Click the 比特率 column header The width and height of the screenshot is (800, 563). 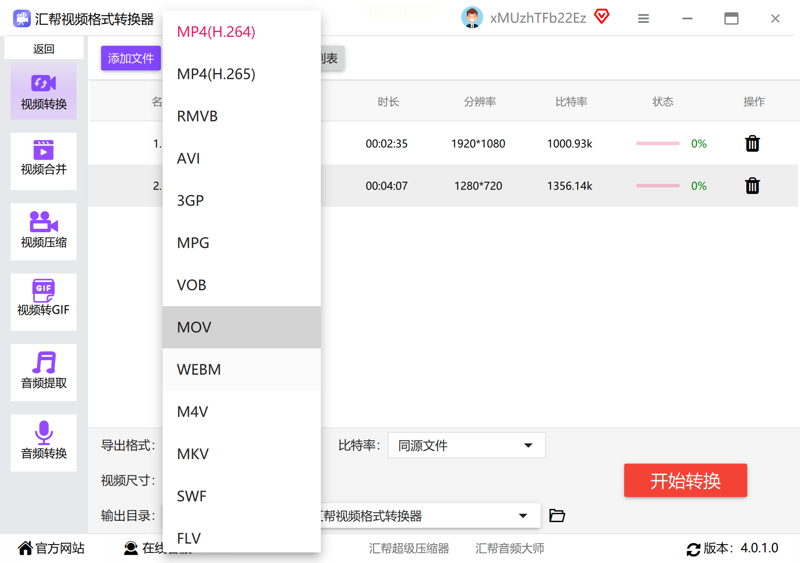tap(571, 102)
